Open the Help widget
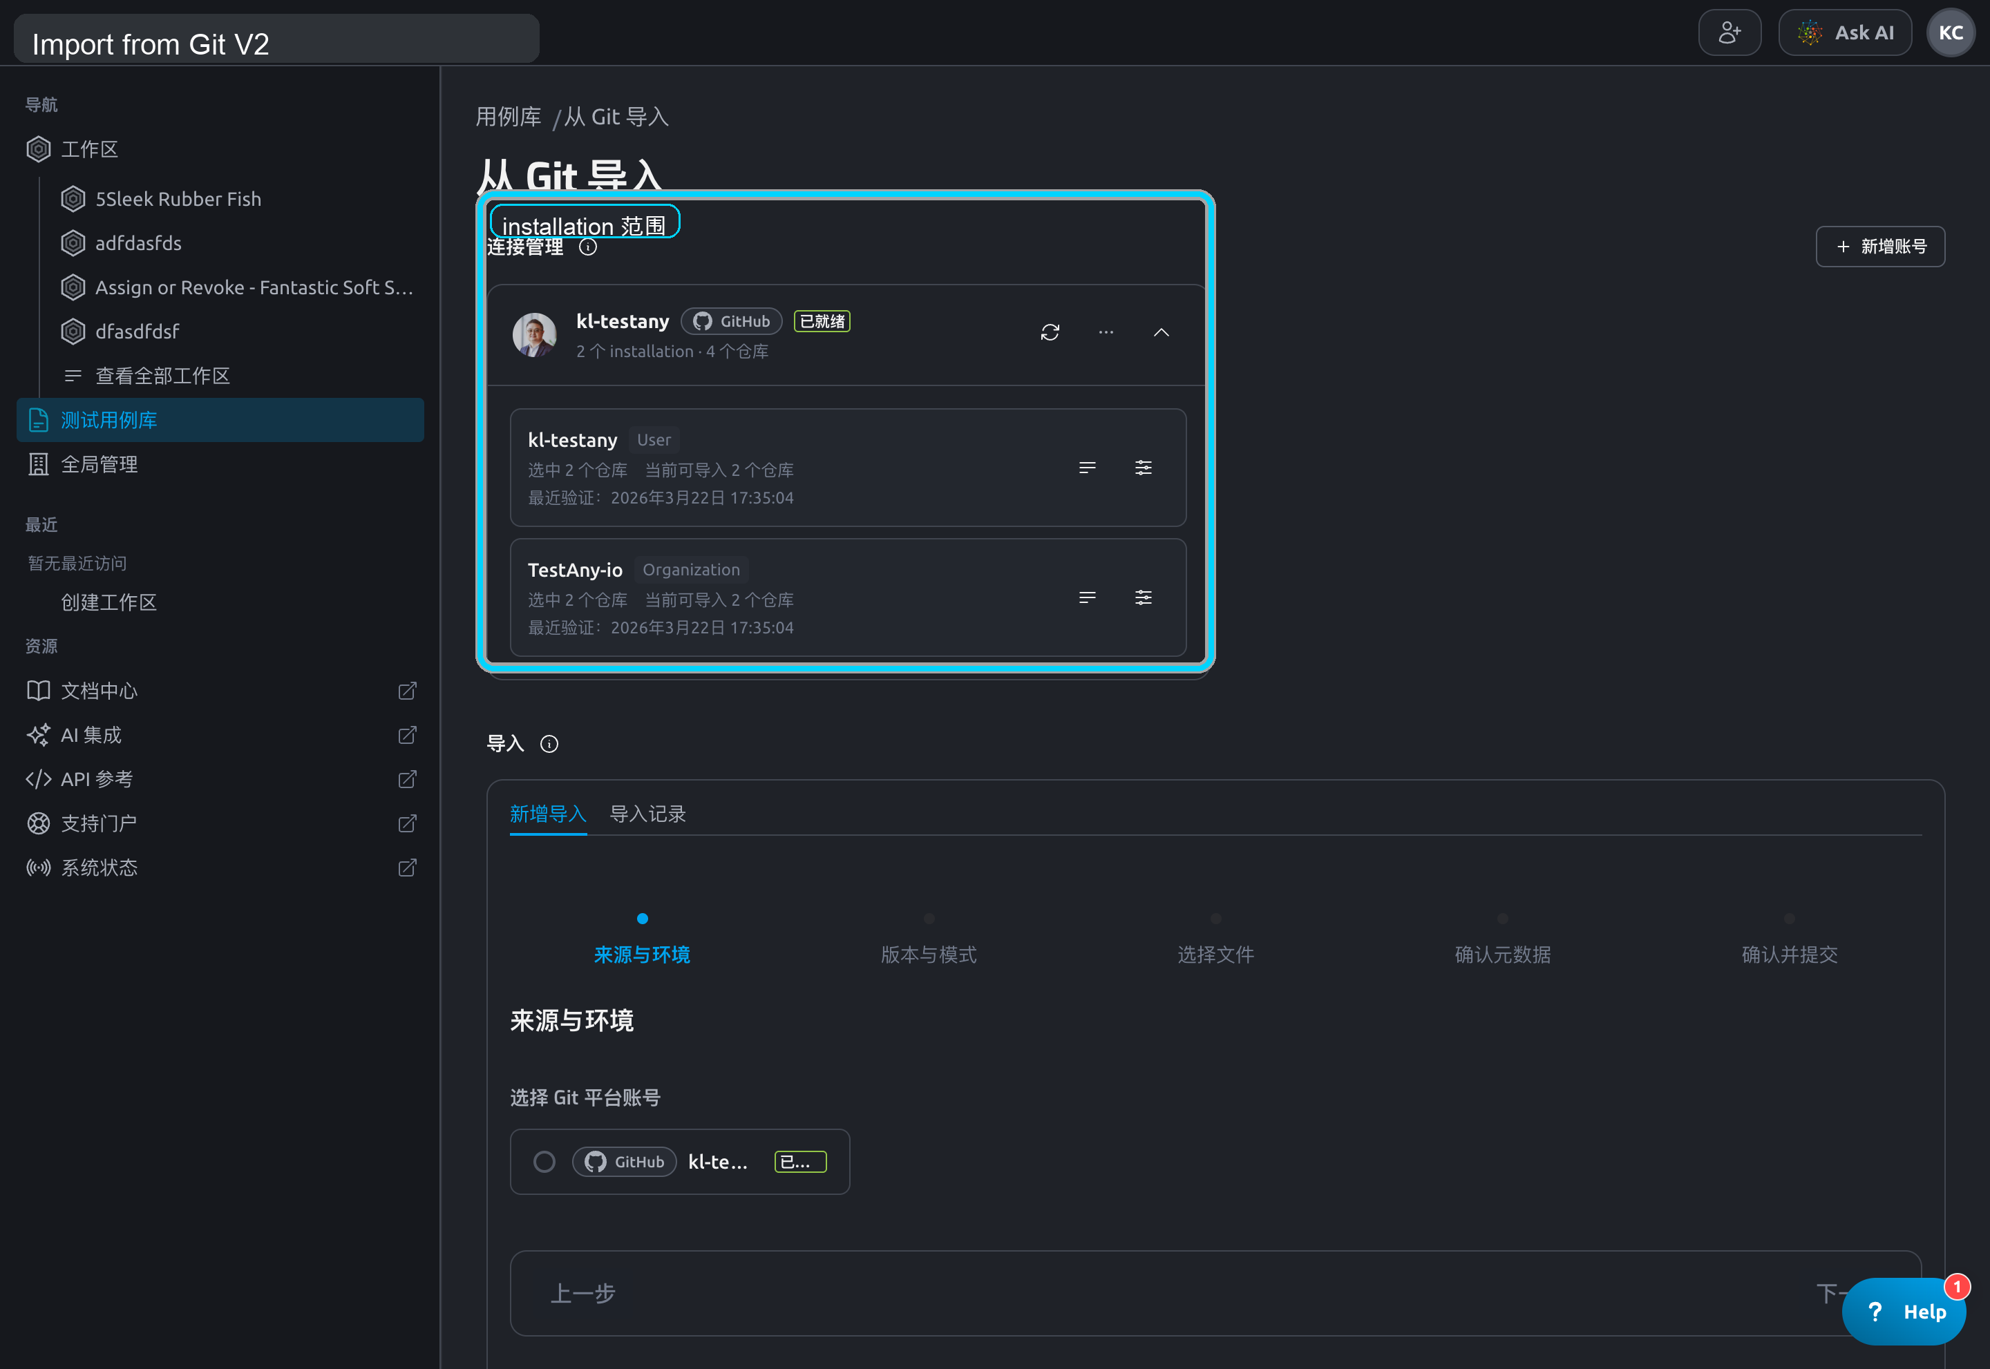 point(1904,1312)
